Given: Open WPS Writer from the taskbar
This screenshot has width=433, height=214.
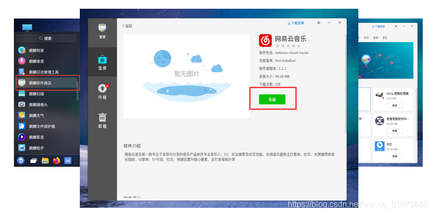Looking at the screenshot, I should pos(67,160).
